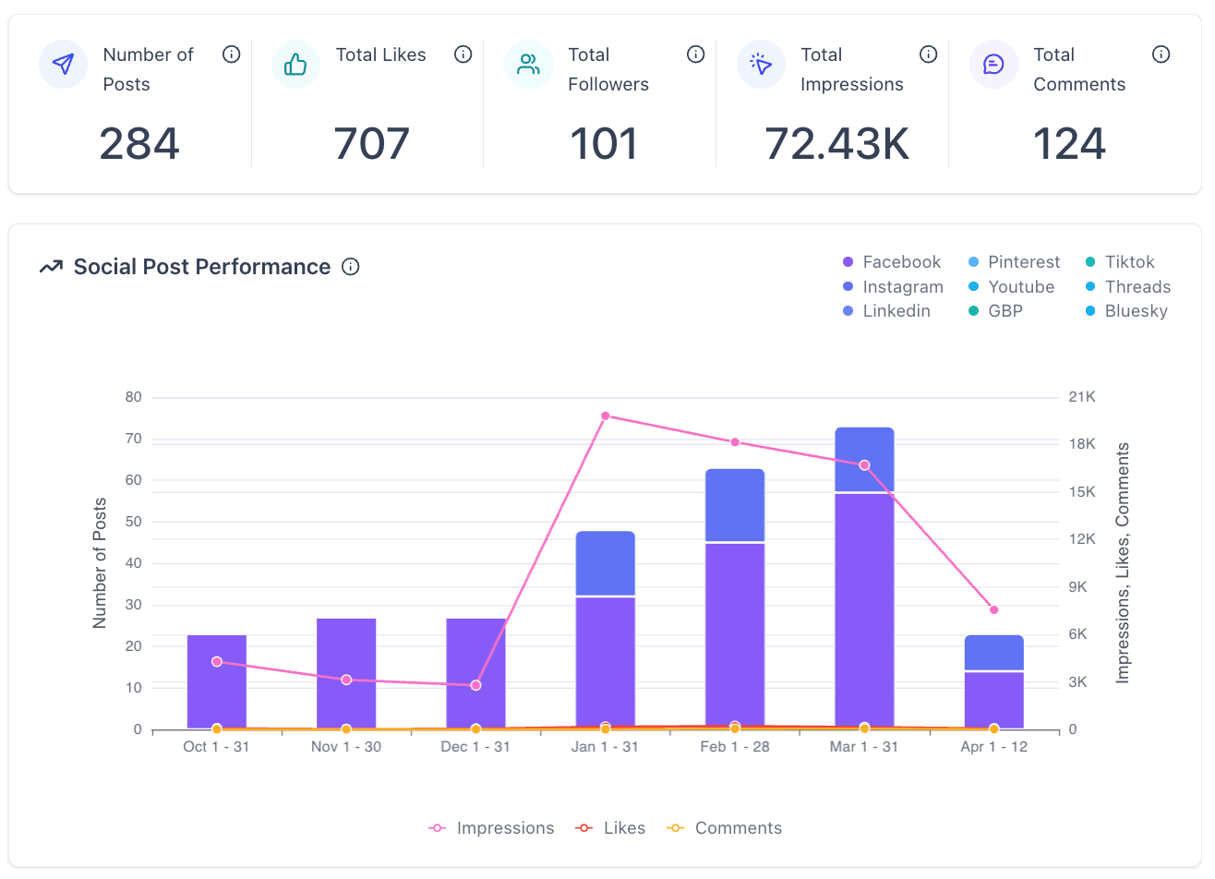Click the Facebook segment of the Apr bar
The width and height of the screenshot is (1215, 879).
tap(994, 701)
